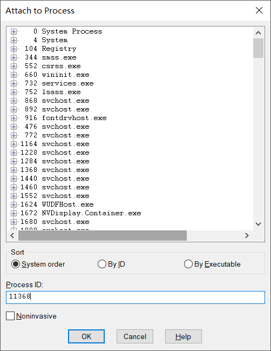Expand the NVDisplay.Container.exe node
271x351 pixels.
(x=13, y=213)
